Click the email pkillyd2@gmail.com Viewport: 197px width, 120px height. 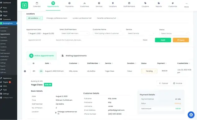point(116,110)
